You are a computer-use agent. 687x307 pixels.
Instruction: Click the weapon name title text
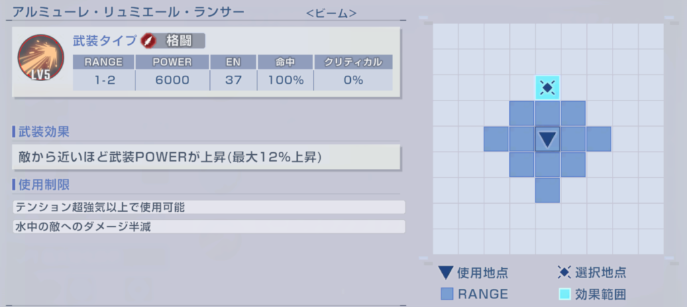coord(128,13)
